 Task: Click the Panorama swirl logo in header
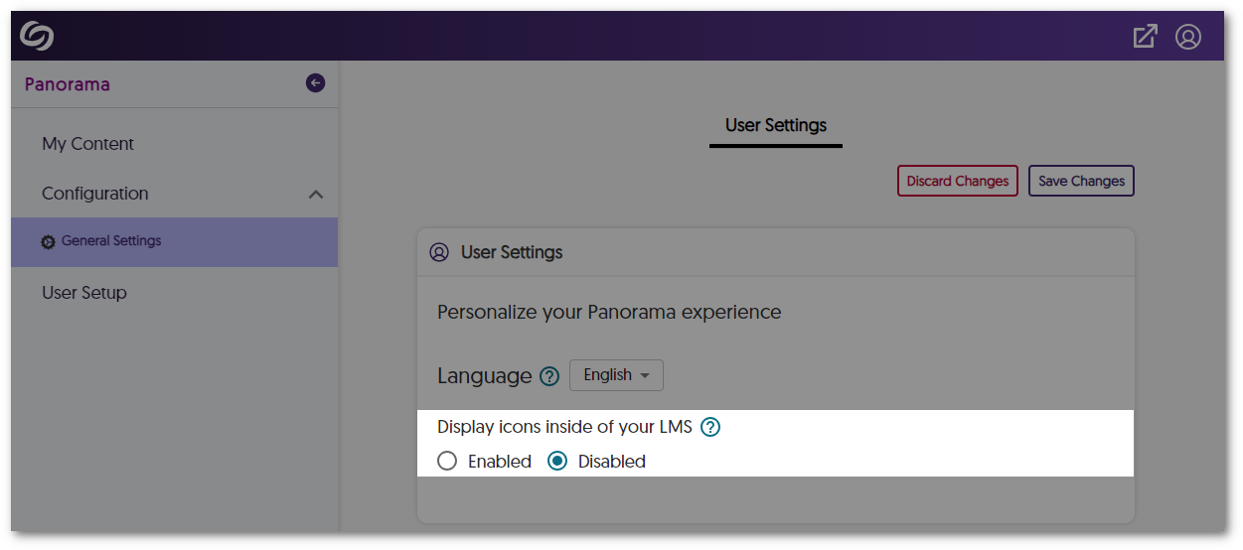click(x=37, y=37)
